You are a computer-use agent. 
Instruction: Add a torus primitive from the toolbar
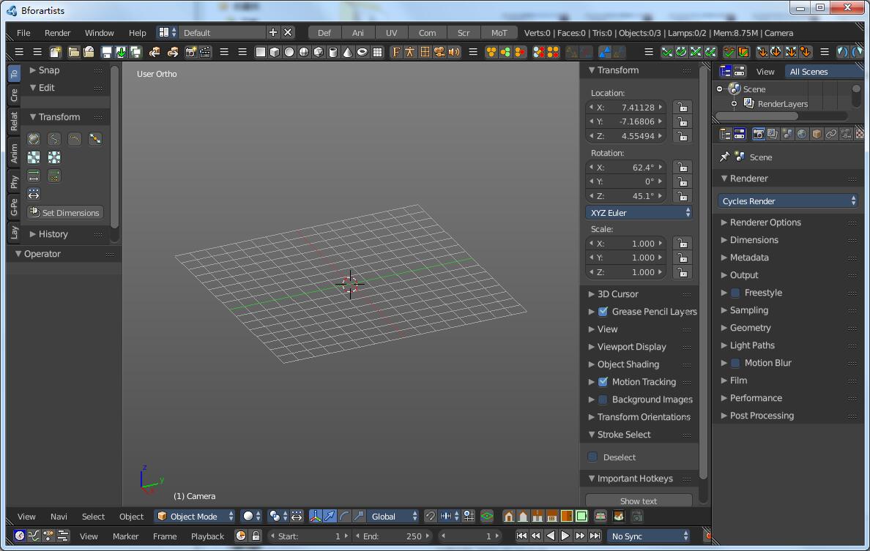[x=362, y=52]
